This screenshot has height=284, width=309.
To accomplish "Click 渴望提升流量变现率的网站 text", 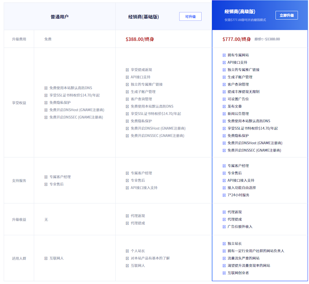I will pos(249,266).
